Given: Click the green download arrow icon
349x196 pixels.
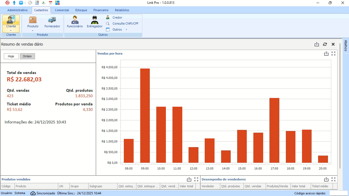Looking at the screenshot, I should (x=43, y=3).
